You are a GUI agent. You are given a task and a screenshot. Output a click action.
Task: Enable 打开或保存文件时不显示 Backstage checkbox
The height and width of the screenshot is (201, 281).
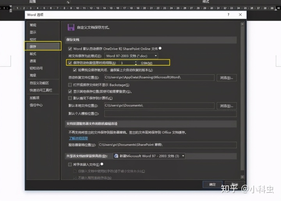click(70, 85)
